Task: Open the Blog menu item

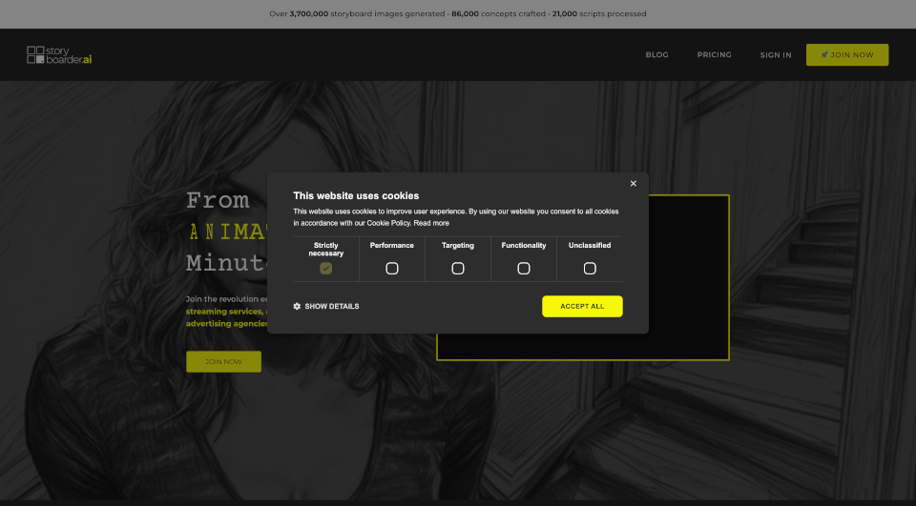Action: (656, 55)
